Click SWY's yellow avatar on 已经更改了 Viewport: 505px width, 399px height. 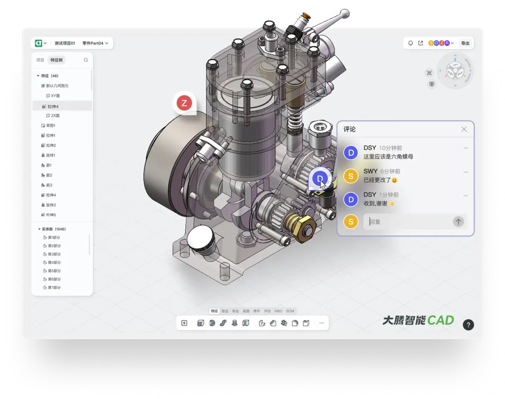point(351,176)
